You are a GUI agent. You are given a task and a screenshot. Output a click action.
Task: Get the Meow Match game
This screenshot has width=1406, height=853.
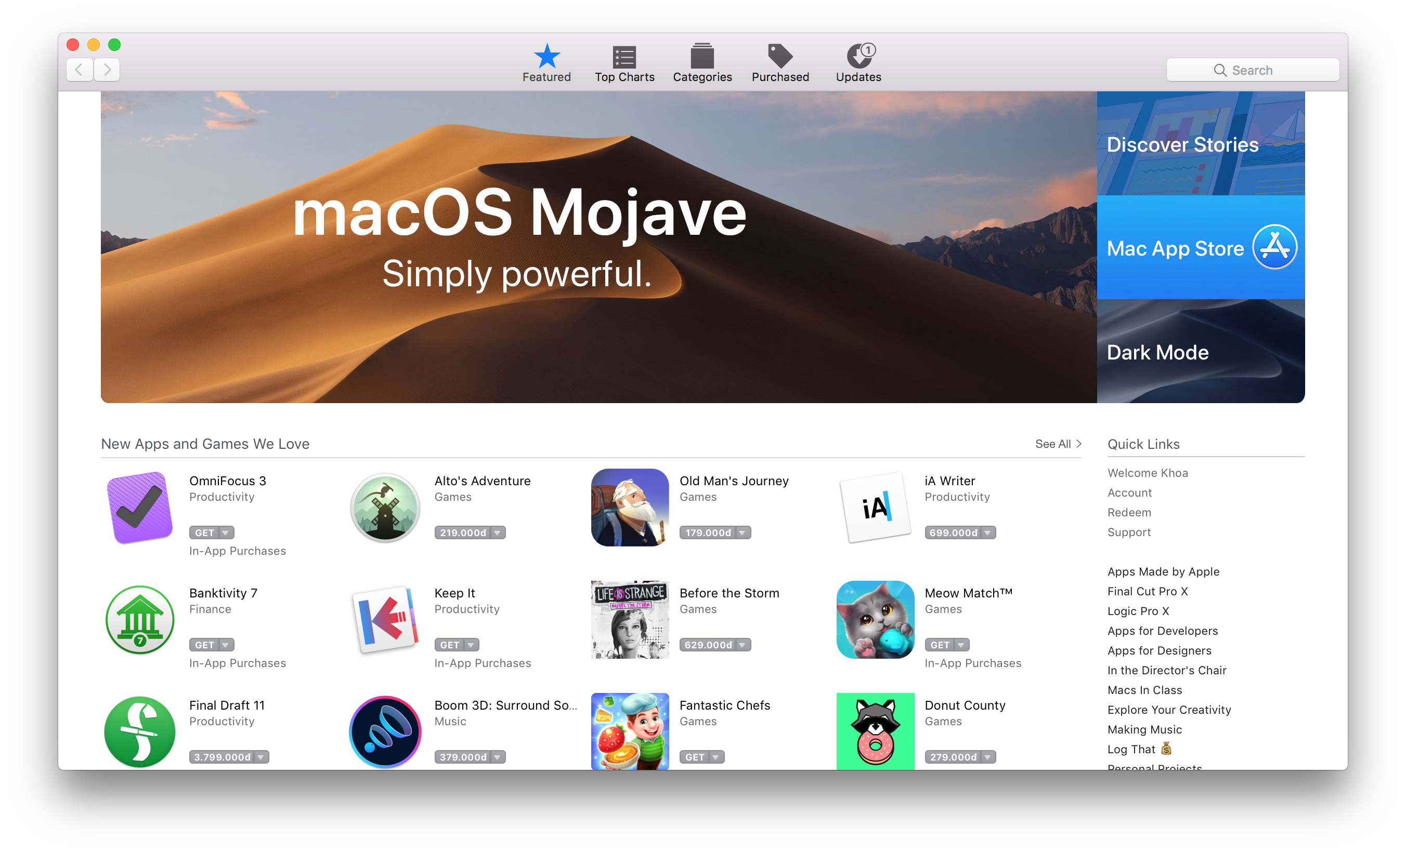coord(940,645)
